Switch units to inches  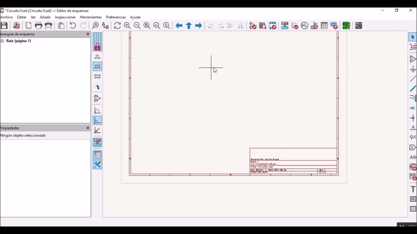click(97, 57)
